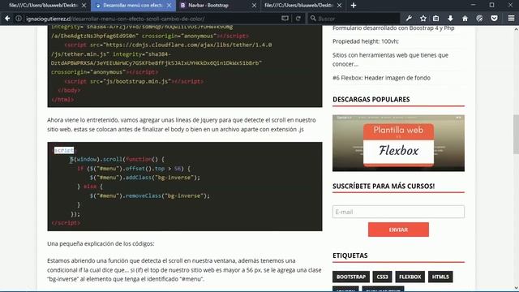
Task: Open developer tools wrench icon
Action: 409,19
